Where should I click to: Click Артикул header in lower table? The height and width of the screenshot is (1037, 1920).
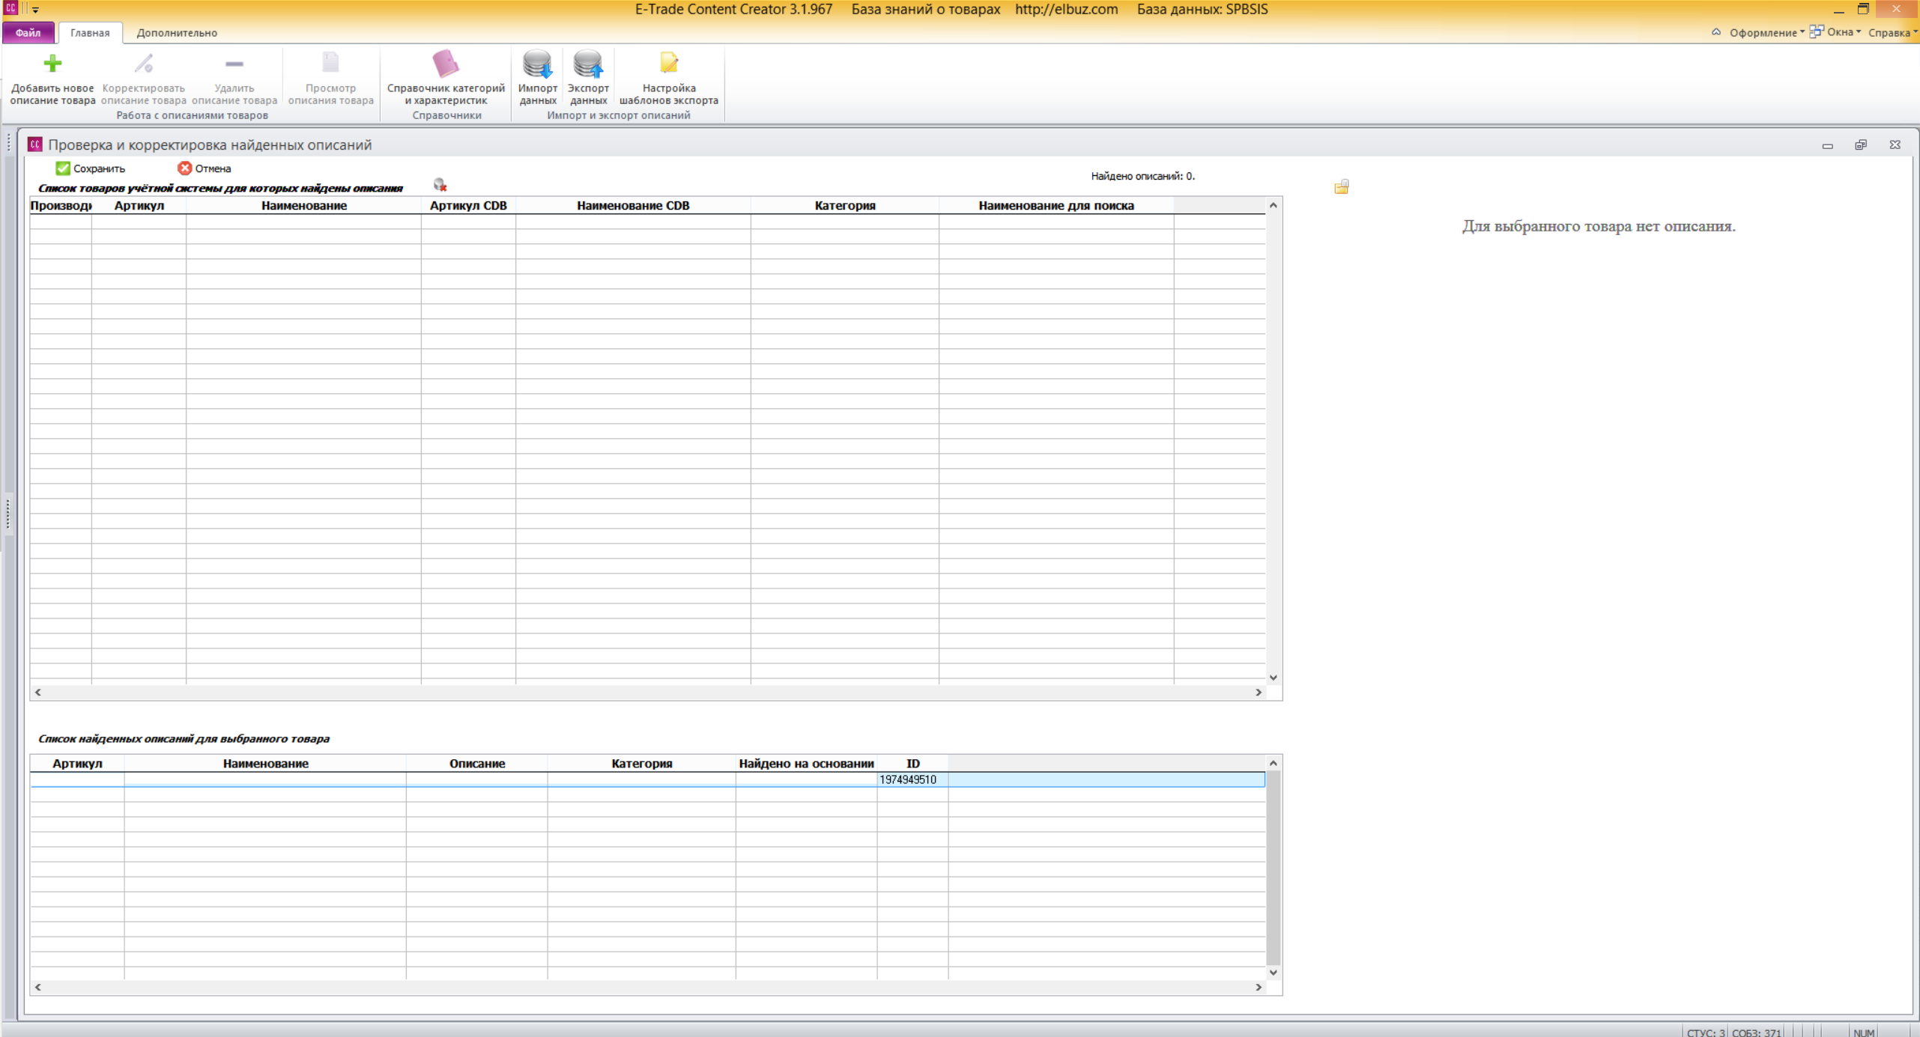coord(77,763)
